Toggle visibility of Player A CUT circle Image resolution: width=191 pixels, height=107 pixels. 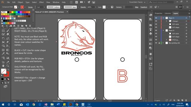156,24
